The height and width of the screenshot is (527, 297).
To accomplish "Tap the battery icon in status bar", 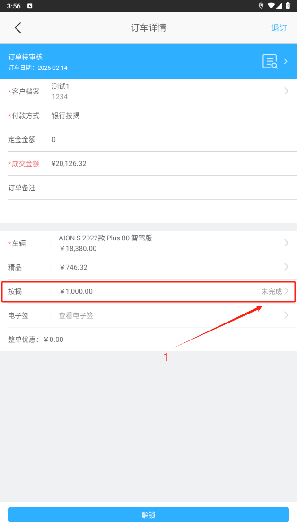I will point(288,6).
